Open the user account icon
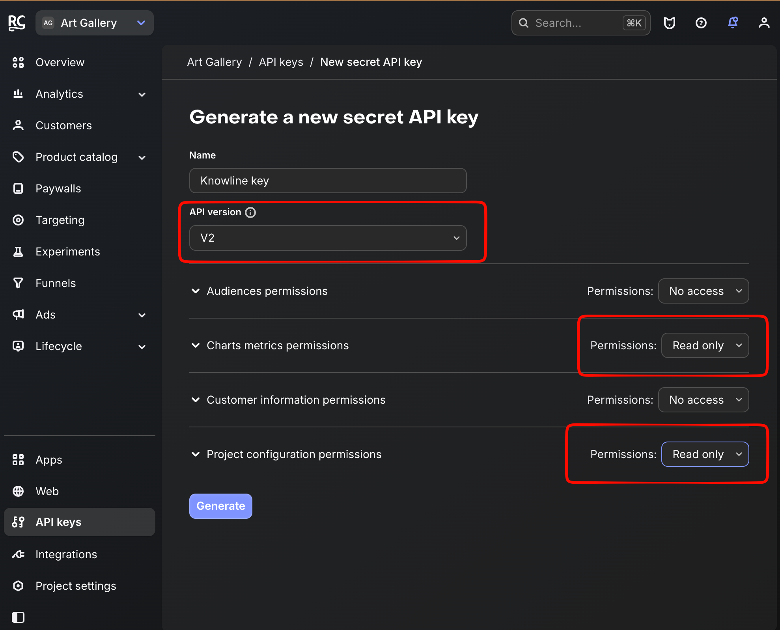Viewport: 780px width, 630px height. (x=764, y=23)
